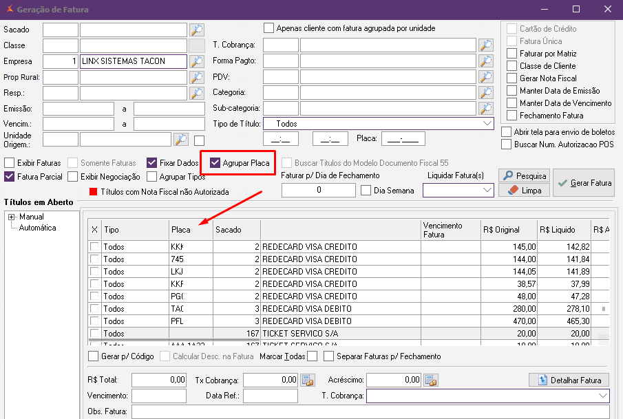Enable Agrupar Tipos checkbox
The image size is (623, 419).
point(151,176)
